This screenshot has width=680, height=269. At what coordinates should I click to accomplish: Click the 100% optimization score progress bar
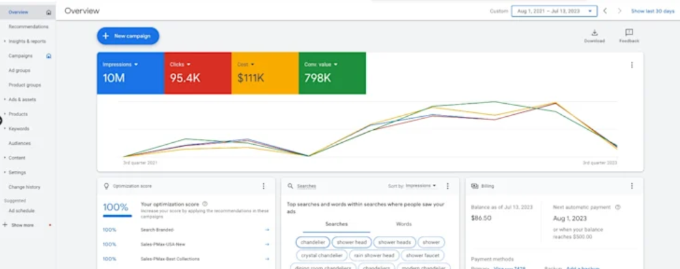(x=117, y=216)
